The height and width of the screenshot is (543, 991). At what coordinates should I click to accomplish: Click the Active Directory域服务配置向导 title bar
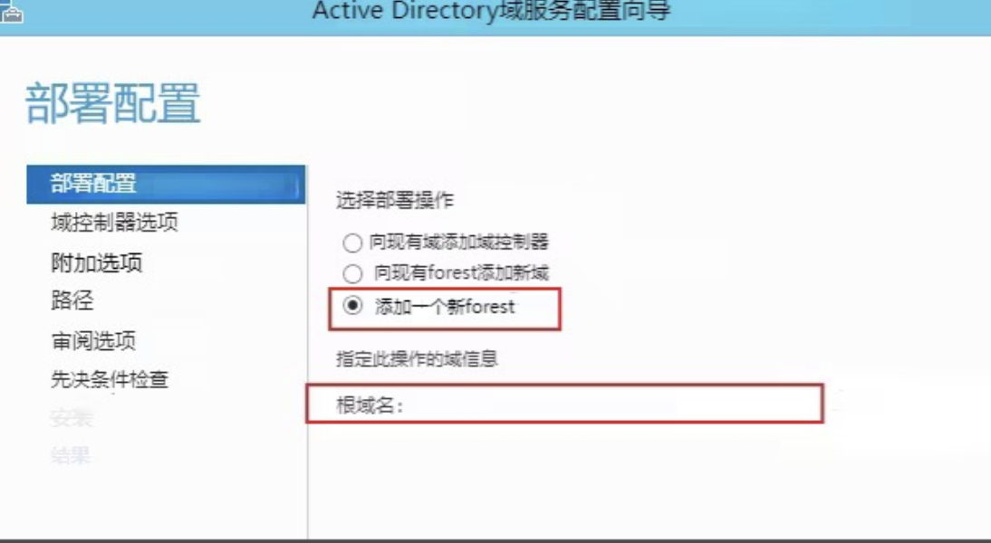pos(491,12)
